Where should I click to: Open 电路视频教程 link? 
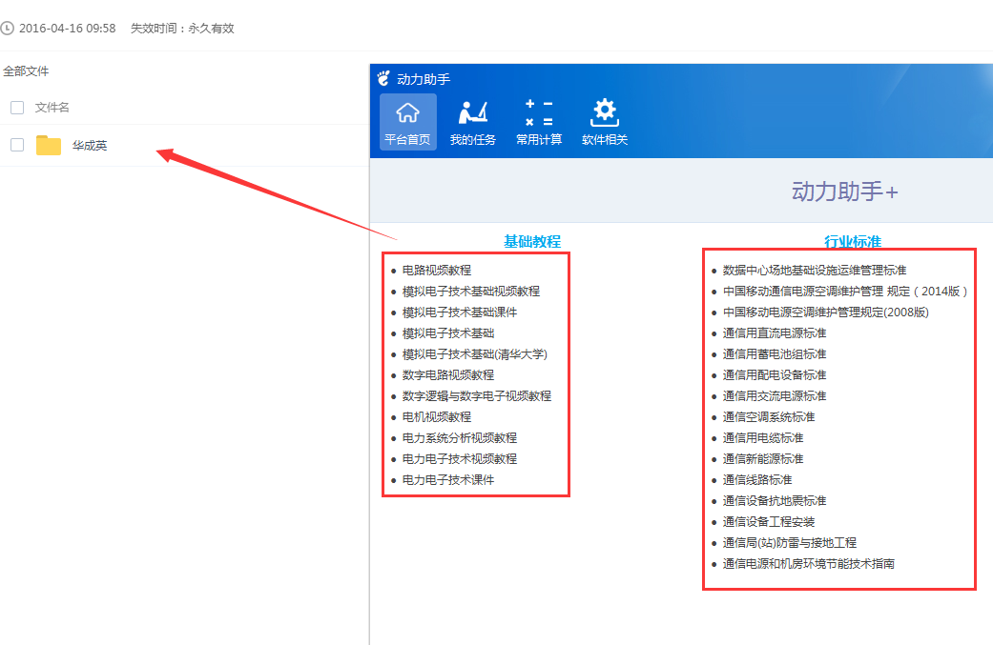tap(437, 270)
